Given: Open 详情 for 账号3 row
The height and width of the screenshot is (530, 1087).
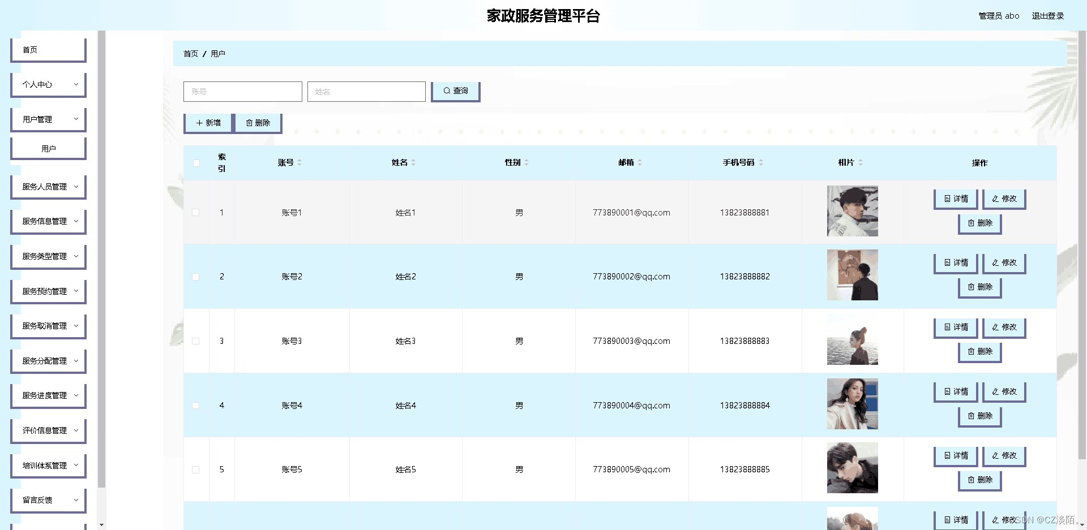Looking at the screenshot, I should 956,328.
